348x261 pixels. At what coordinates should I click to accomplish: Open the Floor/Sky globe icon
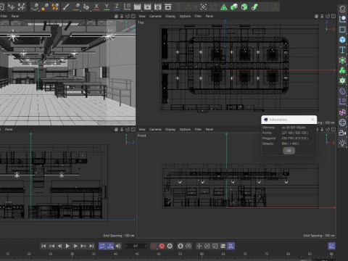(342, 123)
